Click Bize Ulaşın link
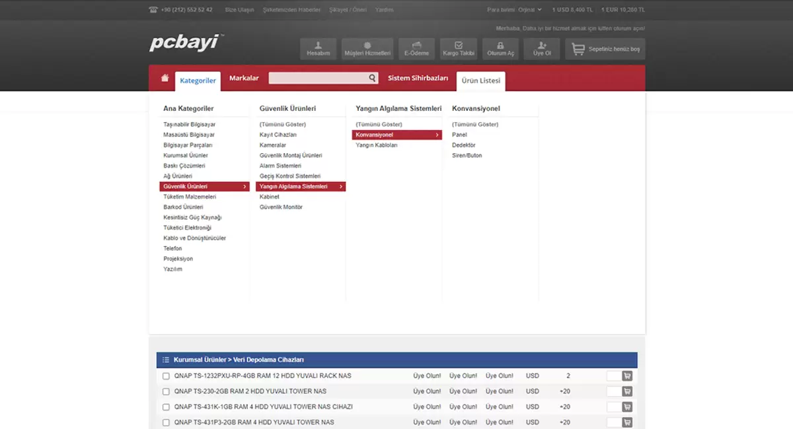Image resolution: width=793 pixels, height=429 pixels. click(x=240, y=10)
